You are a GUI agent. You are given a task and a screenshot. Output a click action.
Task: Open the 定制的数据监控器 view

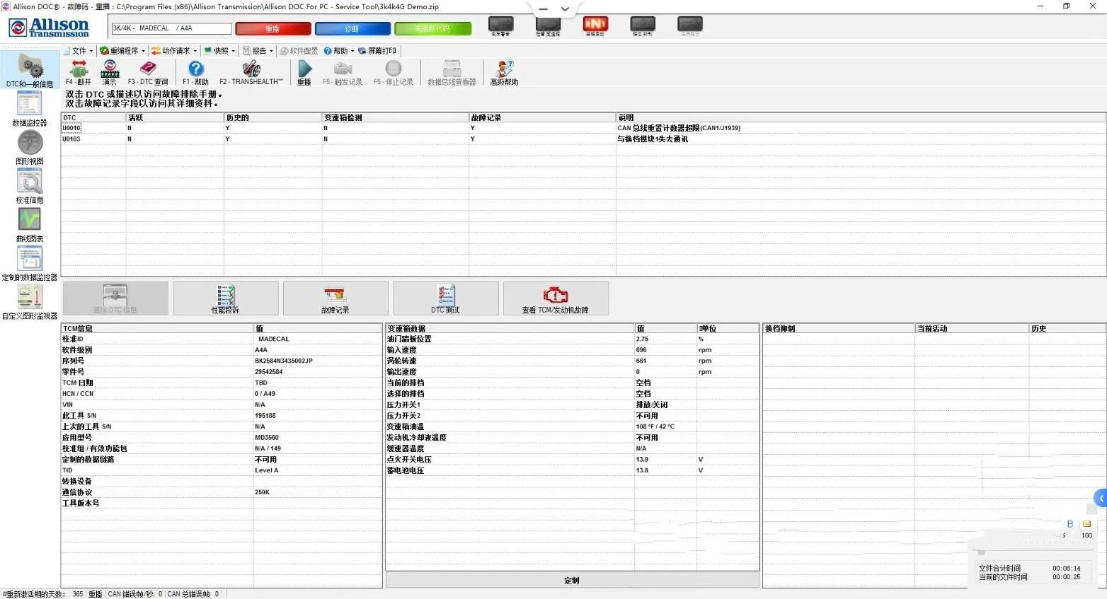[x=30, y=263]
